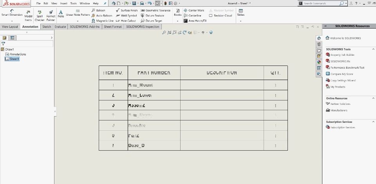Add a Surface Finish symbol
The height and width of the screenshot is (184, 376).
click(x=127, y=10)
